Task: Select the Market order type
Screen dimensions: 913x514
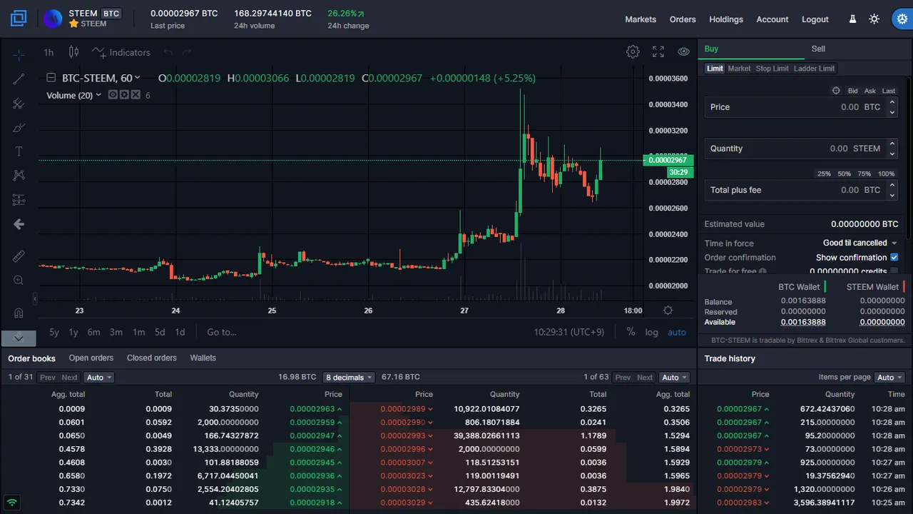Action: (739, 69)
